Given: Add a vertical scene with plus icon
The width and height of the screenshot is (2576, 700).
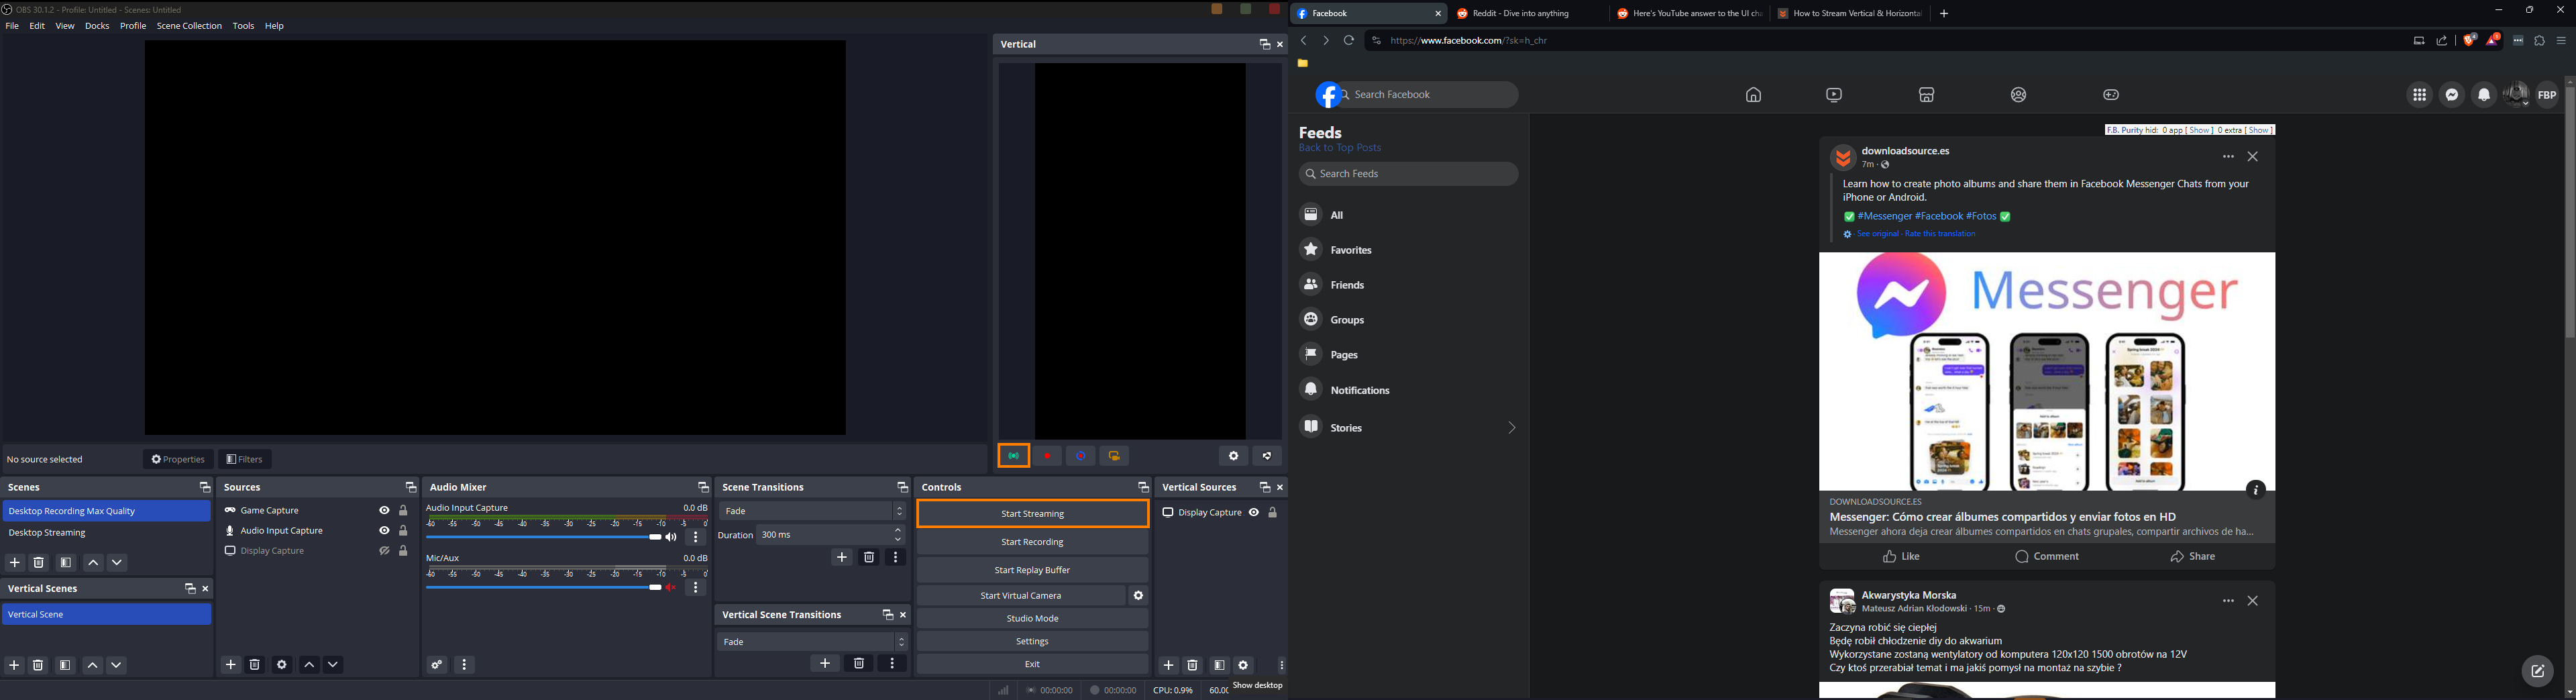Looking at the screenshot, I should coord(15,666).
